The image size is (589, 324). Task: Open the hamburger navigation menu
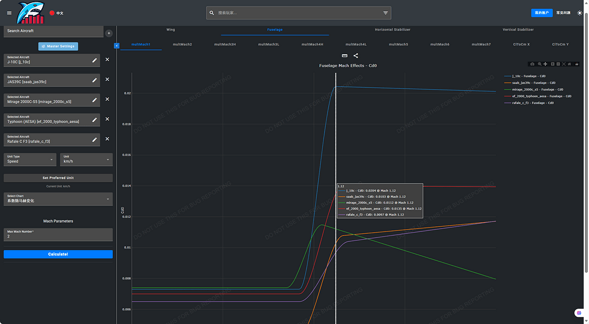[9, 13]
